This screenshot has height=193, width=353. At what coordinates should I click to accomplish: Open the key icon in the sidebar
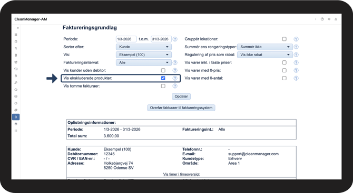(16, 83)
